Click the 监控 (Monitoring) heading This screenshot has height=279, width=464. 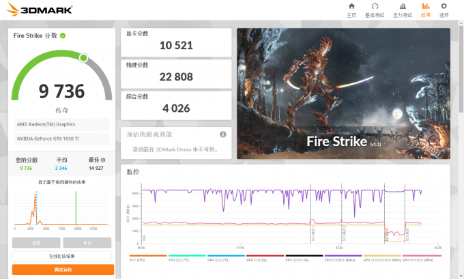(x=133, y=172)
